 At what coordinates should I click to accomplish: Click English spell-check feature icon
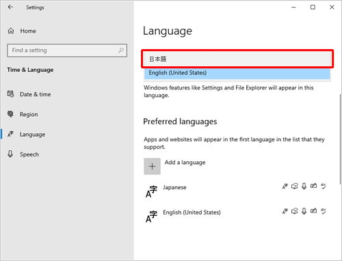(324, 211)
